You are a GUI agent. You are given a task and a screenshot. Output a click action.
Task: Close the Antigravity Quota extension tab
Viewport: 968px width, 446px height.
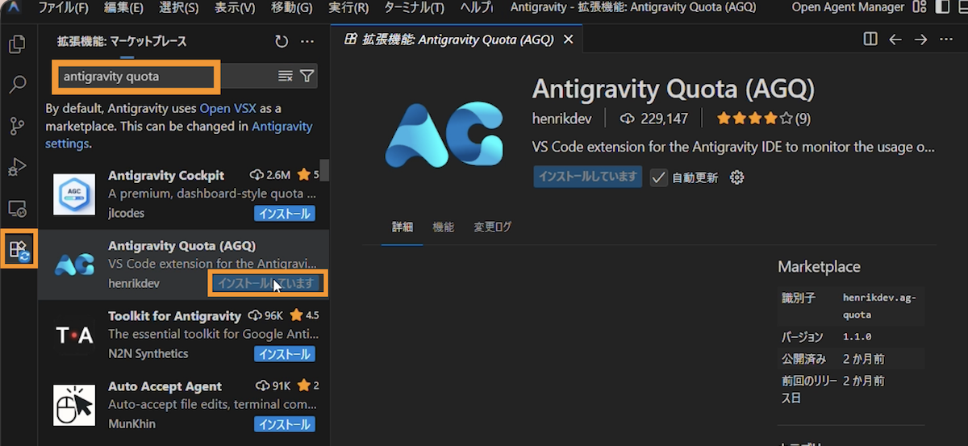pos(568,40)
